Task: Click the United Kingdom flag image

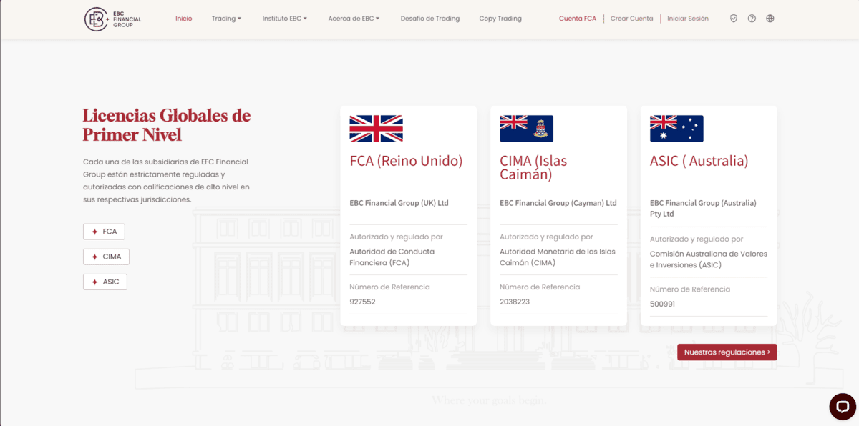Action: click(x=377, y=129)
